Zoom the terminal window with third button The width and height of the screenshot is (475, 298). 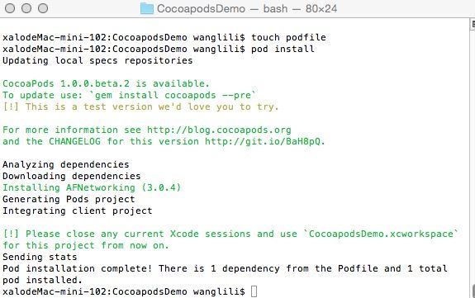43,8
